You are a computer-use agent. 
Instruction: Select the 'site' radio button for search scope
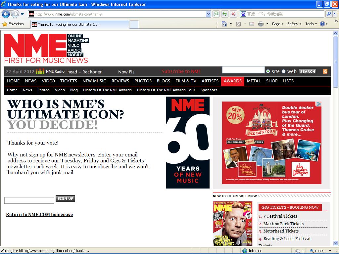pyautogui.click(x=268, y=71)
